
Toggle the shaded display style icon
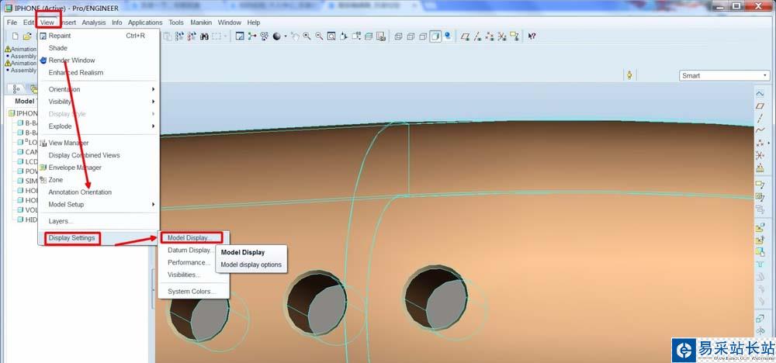435,36
